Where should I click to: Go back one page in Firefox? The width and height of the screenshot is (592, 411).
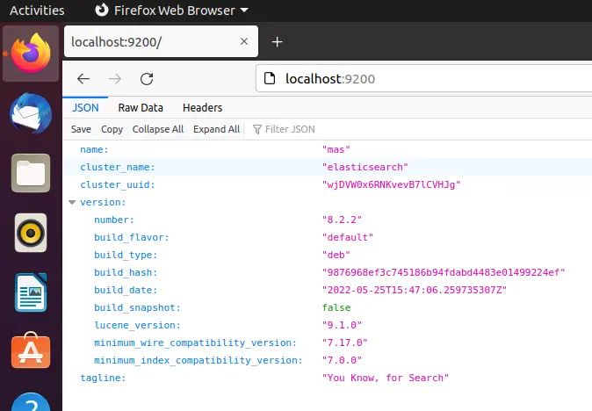[83, 79]
